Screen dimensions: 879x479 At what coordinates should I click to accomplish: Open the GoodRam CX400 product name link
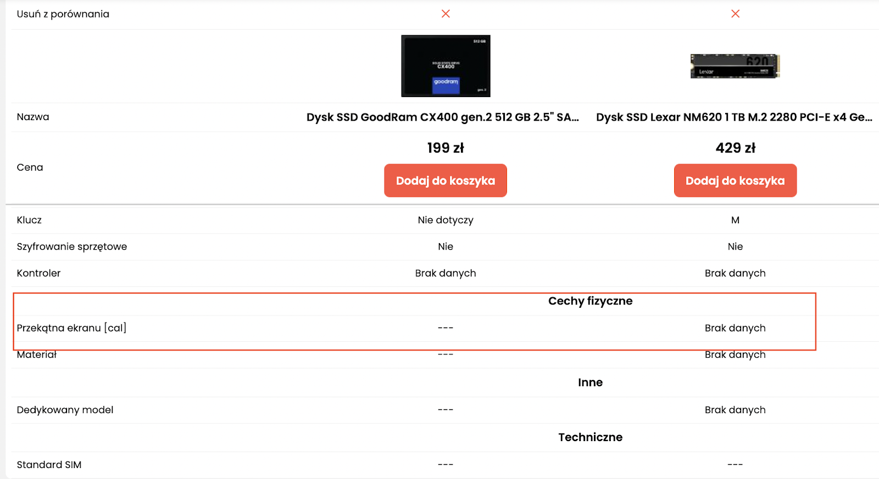[442, 117]
